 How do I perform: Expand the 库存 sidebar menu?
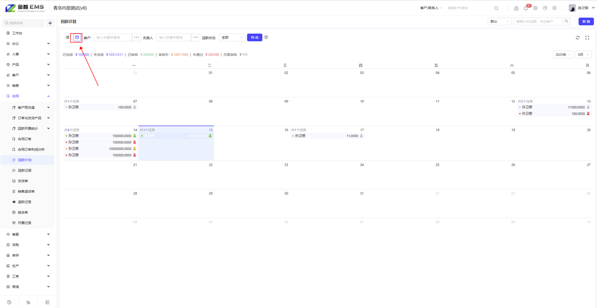point(28,255)
